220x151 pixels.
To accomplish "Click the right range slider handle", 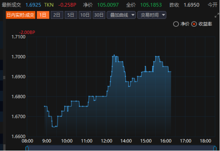I will [215, 148].
